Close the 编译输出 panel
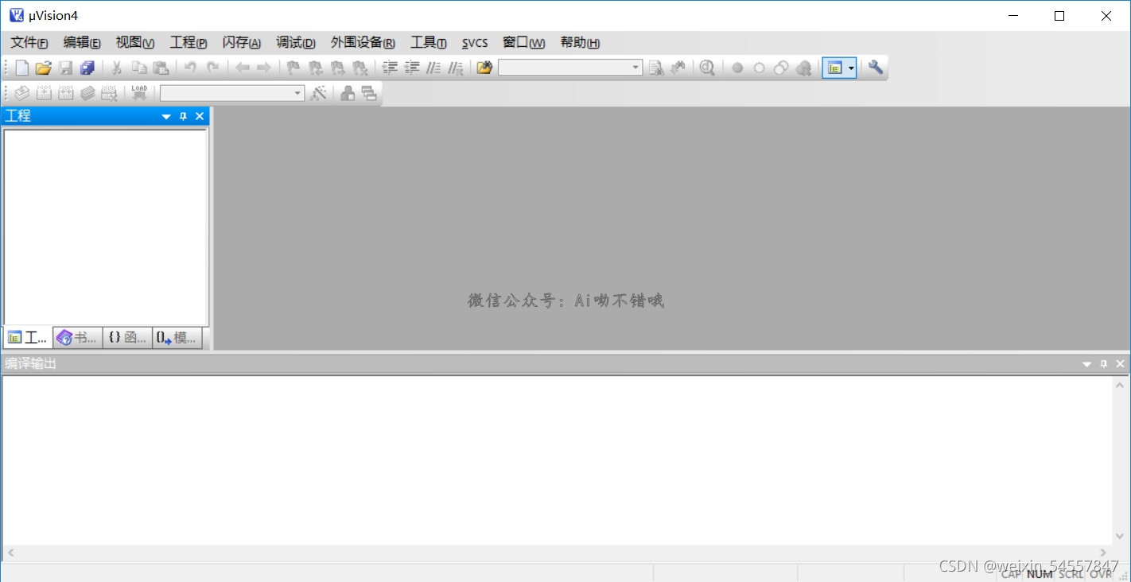This screenshot has height=582, width=1131. [x=1121, y=363]
